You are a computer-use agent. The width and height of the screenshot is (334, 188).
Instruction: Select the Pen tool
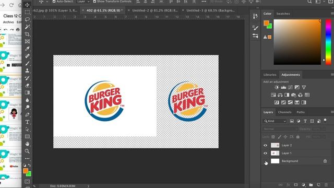(x=27, y=115)
